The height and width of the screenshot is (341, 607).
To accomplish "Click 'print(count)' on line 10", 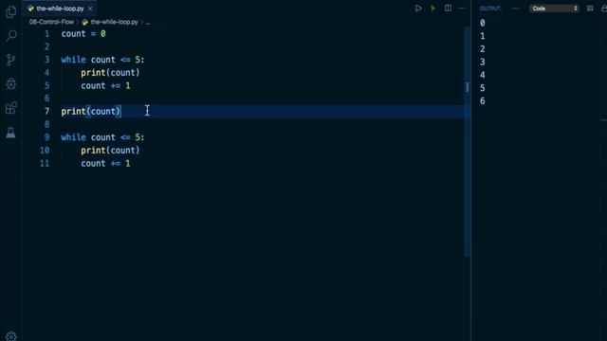I will pos(110,151).
